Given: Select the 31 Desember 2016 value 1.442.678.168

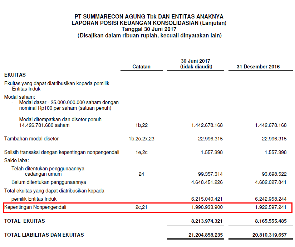Looking at the screenshot, I should pos(271,125).
